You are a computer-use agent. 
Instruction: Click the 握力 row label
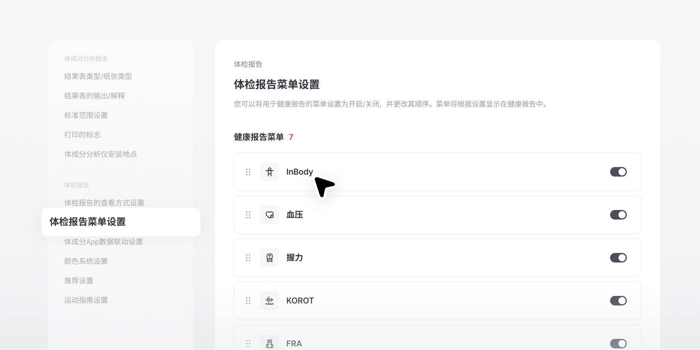pos(295,258)
